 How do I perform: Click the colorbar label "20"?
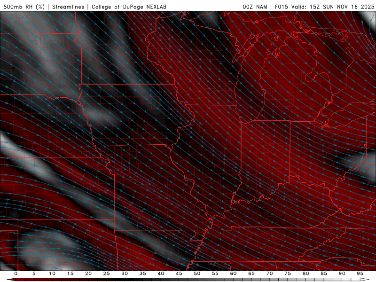point(88,274)
